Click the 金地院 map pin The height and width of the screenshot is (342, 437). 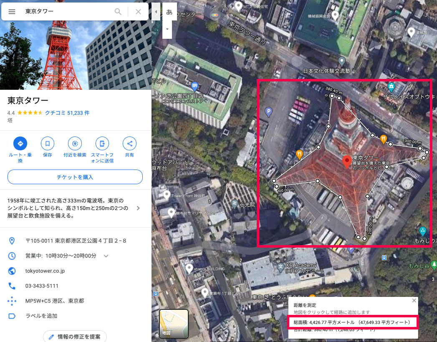click(411, 32)
